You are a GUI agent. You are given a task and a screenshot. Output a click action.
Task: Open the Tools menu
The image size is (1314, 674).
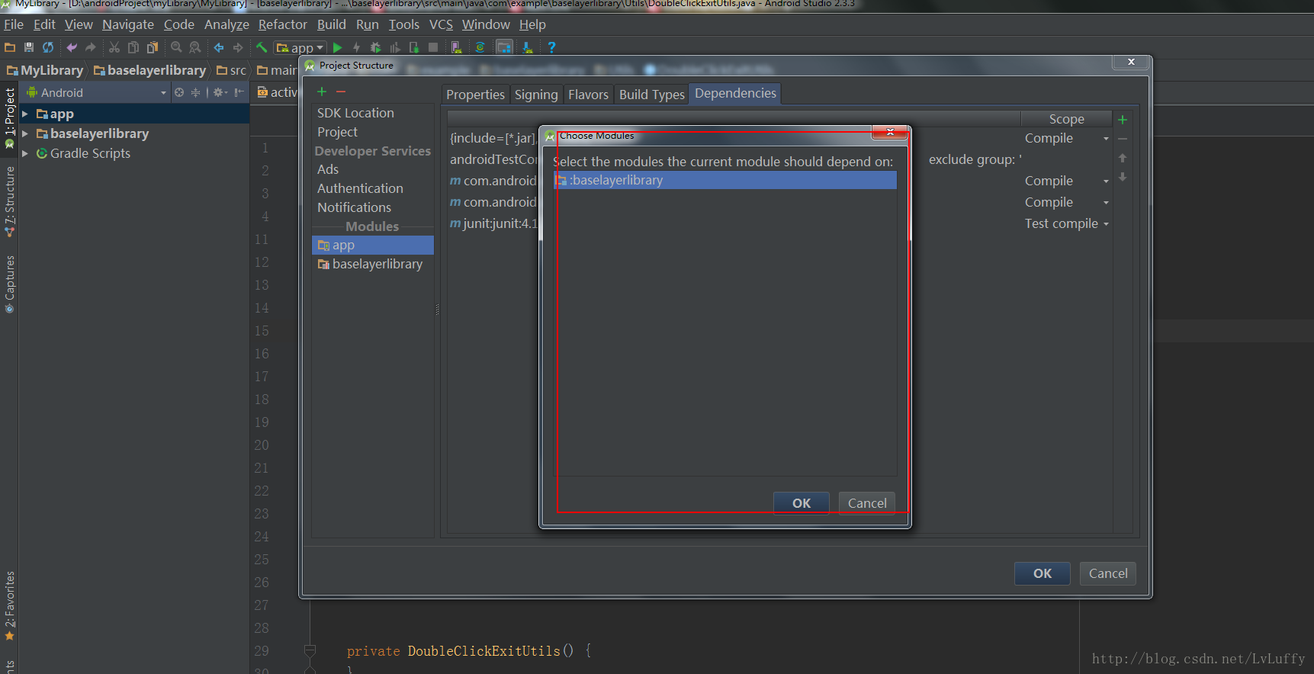404,24
